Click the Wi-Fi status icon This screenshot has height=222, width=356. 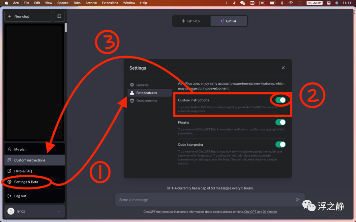[x=291, y=3]
